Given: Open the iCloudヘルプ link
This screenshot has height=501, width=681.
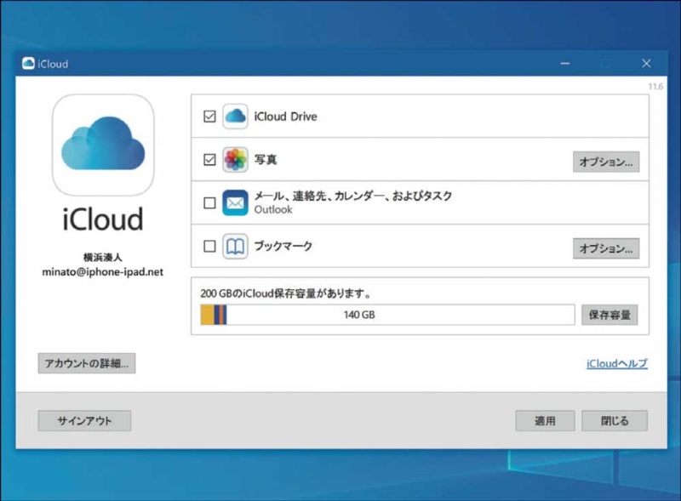Looking at the screenshot, I should (x=616, y=364).
